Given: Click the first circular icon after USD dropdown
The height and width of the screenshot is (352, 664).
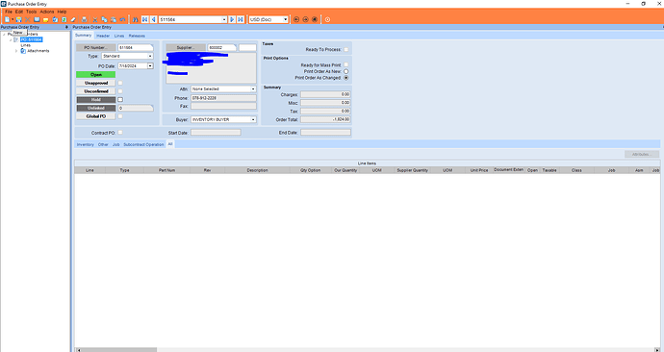Looking at the screenshot, I should (x=296, y=19).
